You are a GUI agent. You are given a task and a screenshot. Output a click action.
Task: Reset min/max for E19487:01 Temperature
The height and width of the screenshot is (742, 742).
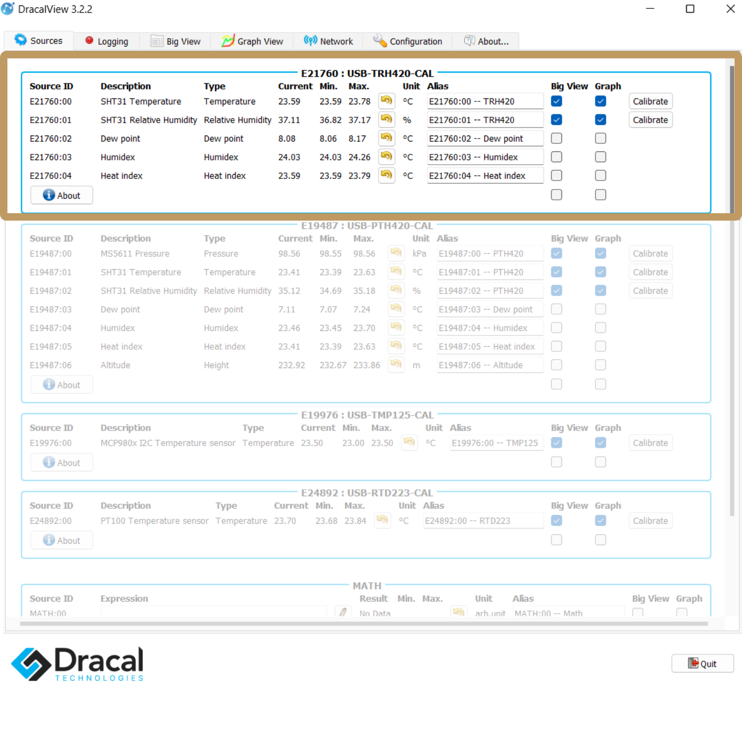click(x=396, y=272)
